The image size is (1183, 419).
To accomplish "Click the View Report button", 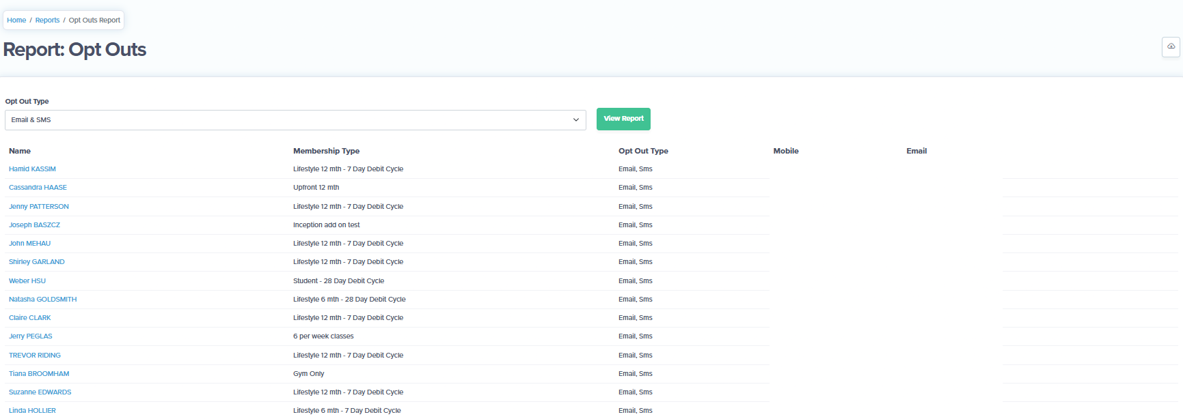I will [623, 119].
